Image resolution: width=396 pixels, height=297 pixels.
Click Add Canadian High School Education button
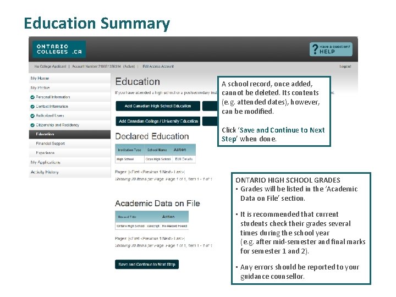[158, 106]
